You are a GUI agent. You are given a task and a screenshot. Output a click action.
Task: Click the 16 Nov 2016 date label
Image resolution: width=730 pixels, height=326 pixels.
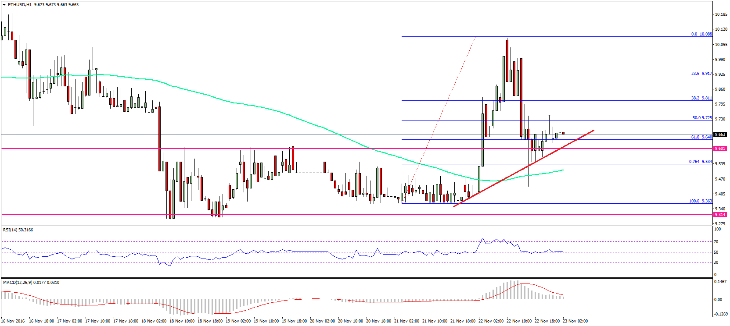pyautogui.click(x=13, y=321)
